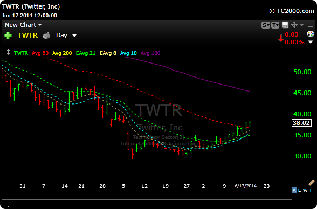The height and width of the screenshot is (209, 317).
Task: Click the ruler drawing tools icon
Action: pyautogui.click(x=311, y=183)
